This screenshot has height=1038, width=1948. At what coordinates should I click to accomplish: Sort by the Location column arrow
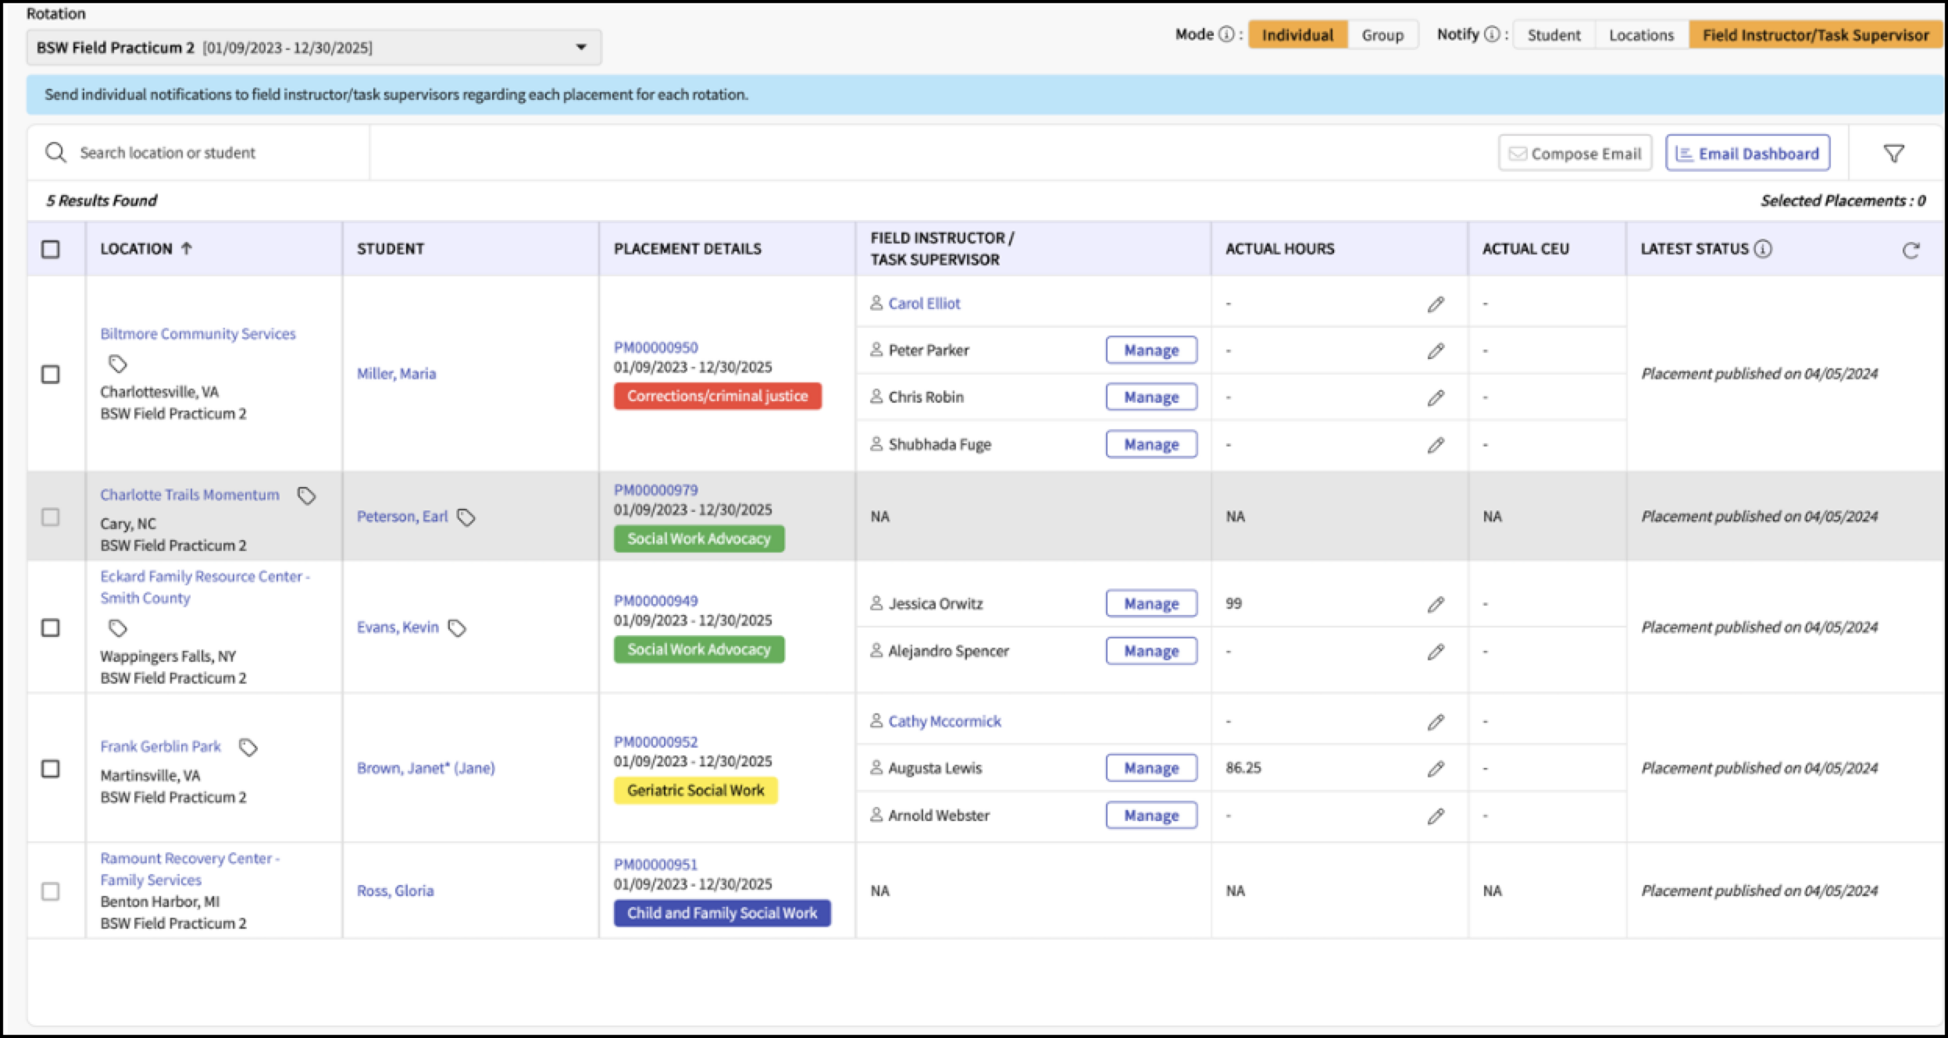tap(187, 248)
